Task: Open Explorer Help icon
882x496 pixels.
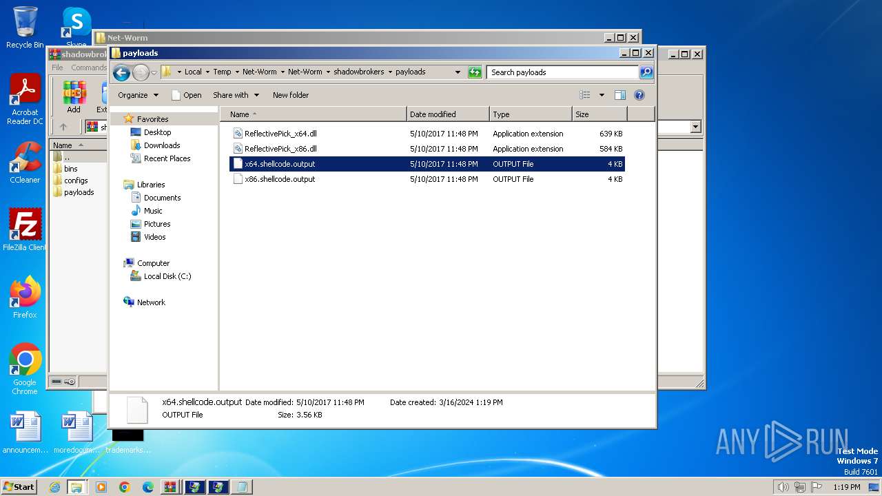Action: click(x=639, y=95)
